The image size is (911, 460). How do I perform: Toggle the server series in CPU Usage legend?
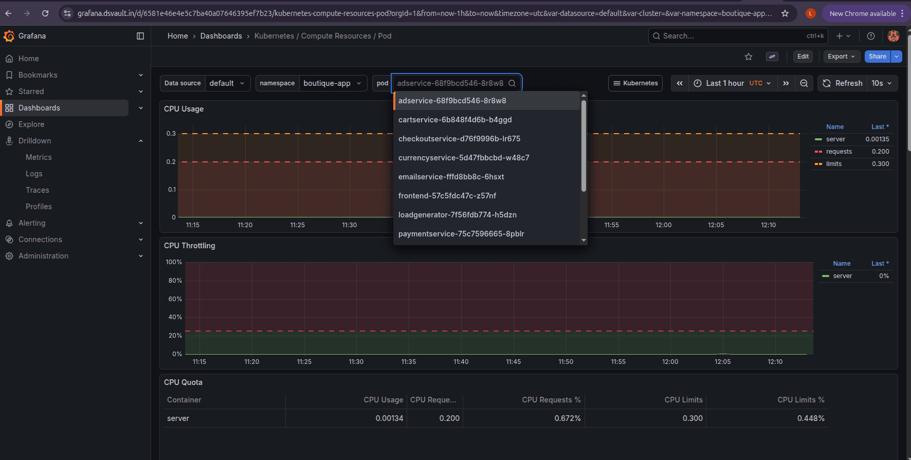pyautogui.click(x=835, y=139)
